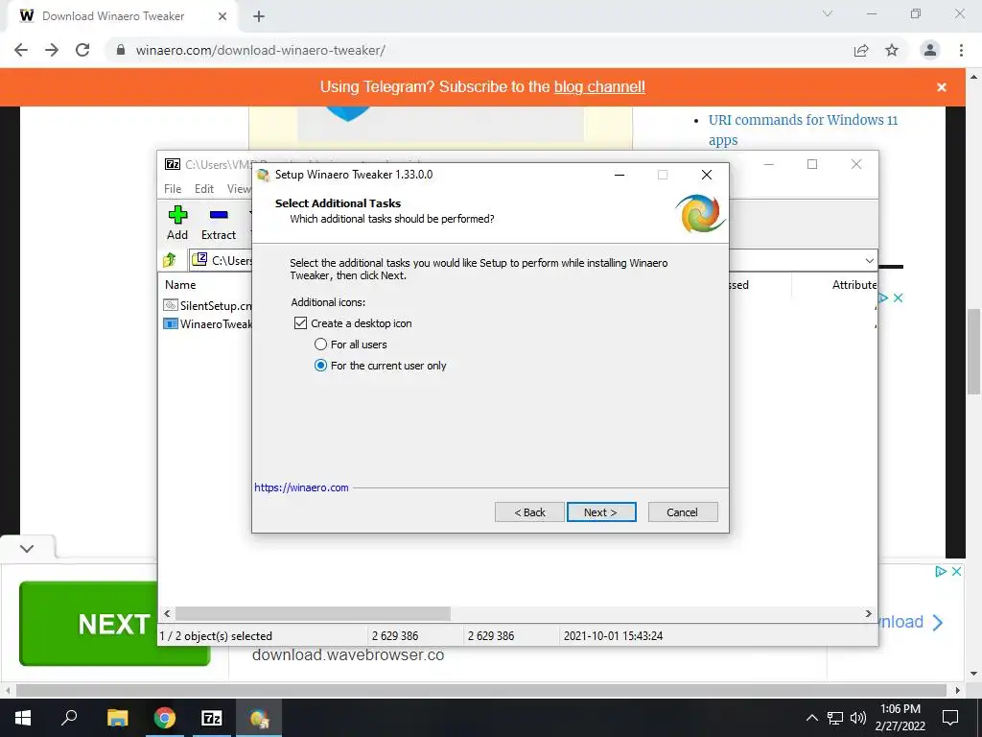Click the WinaeroTweaker file icon in 7-Zip
This screenshot has height=737, width=982.
point(171,324)
